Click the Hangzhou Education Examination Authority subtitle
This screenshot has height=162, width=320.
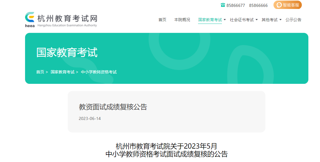[x=67, y=25]
